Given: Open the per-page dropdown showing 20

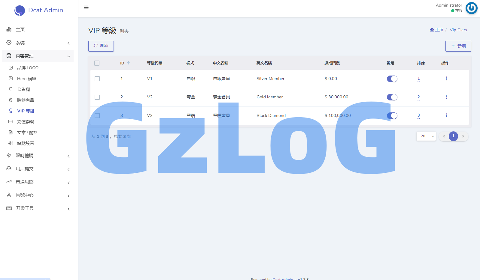Looking at the screenshot, I should (426, 136).
